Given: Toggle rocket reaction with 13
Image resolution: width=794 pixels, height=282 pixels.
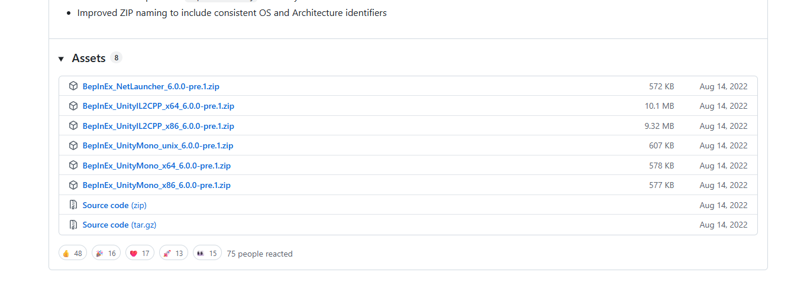Looking at the screenshot, I should pyautogui.click(x=173, y=253).
